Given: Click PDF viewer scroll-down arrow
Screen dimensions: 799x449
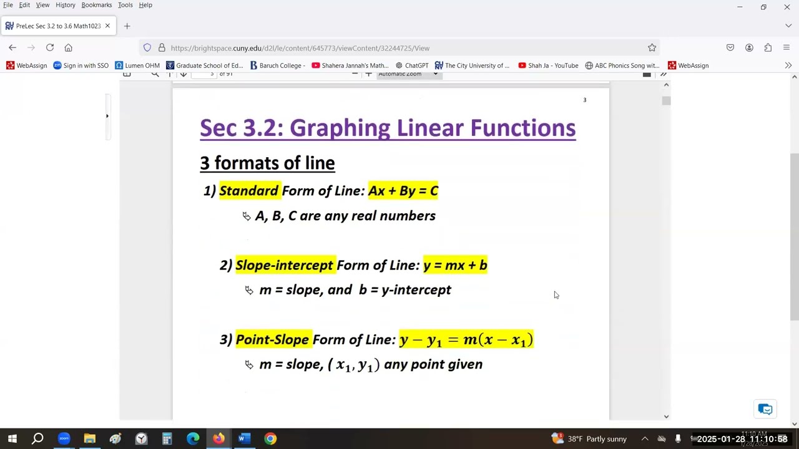Looking at the screenshot, I should click(666, 416).
